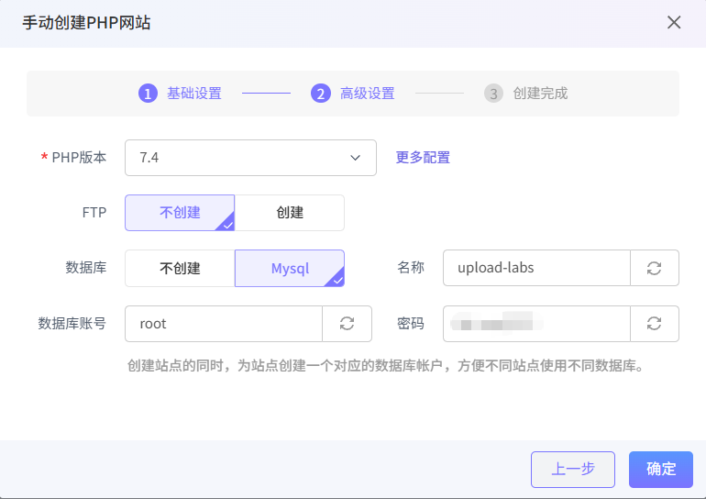Confirm with the 确定 button

(660, 470)
